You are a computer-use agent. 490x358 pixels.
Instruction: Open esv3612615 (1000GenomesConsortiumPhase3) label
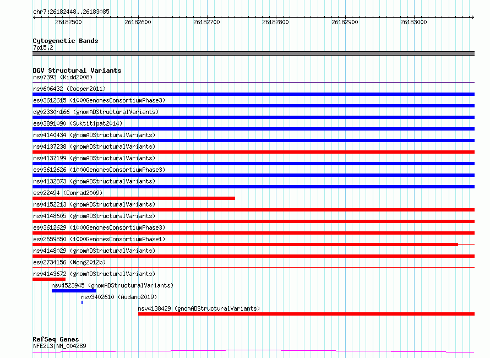point(99,100)
